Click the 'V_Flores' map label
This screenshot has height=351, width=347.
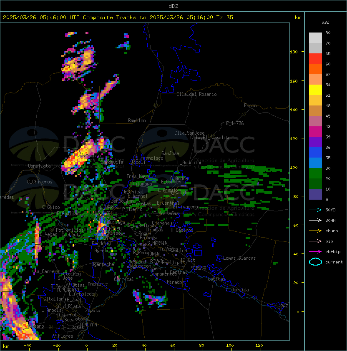click(63, 336)
